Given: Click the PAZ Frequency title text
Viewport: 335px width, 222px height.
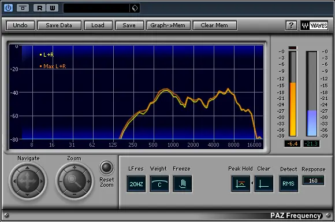Looking at the screenshot, I should [296, 216].
